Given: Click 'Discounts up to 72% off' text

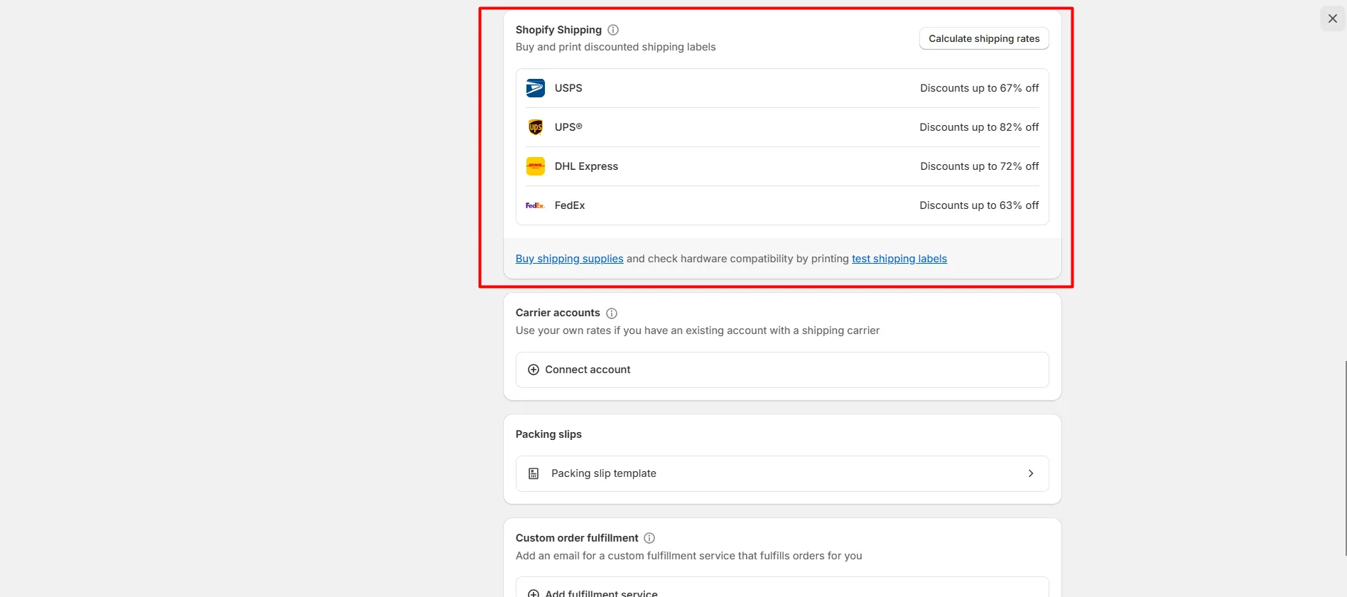Looking at the screenshot, I should (979, 166).
